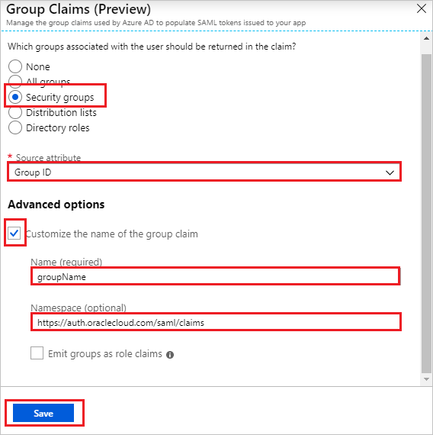Enable Emit groups as role claims checkbox
The width and height of the screenshot is (433, 435).
pos(37,353)
